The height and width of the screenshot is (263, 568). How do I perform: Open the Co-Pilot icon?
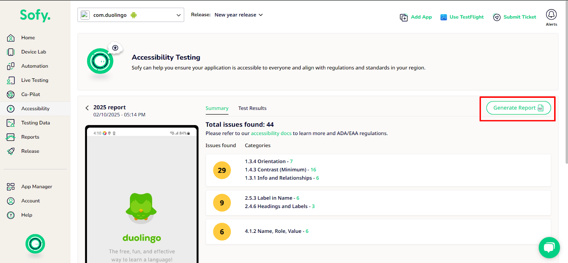tap(11, 94)
